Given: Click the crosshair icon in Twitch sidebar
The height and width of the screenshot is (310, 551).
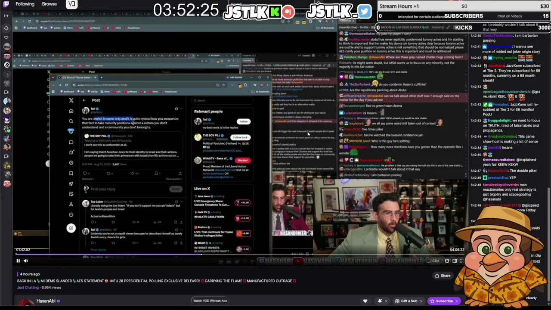Looking at the screenshot, I should 6,28.
